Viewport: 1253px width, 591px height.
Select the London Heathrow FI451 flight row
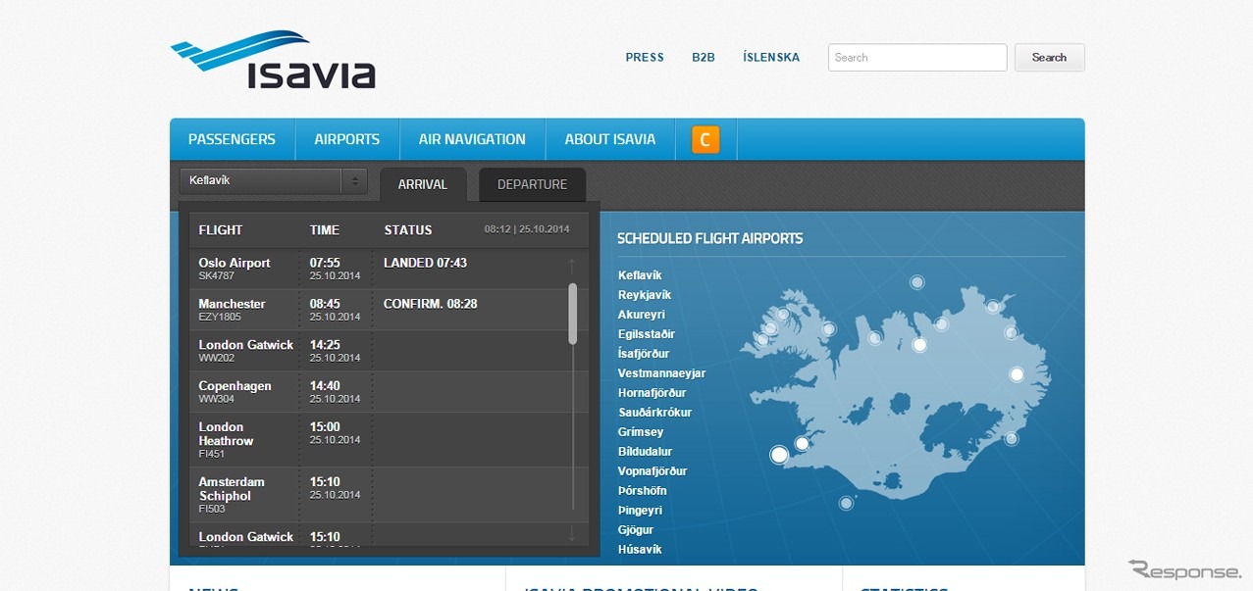[x=389, y=440]
